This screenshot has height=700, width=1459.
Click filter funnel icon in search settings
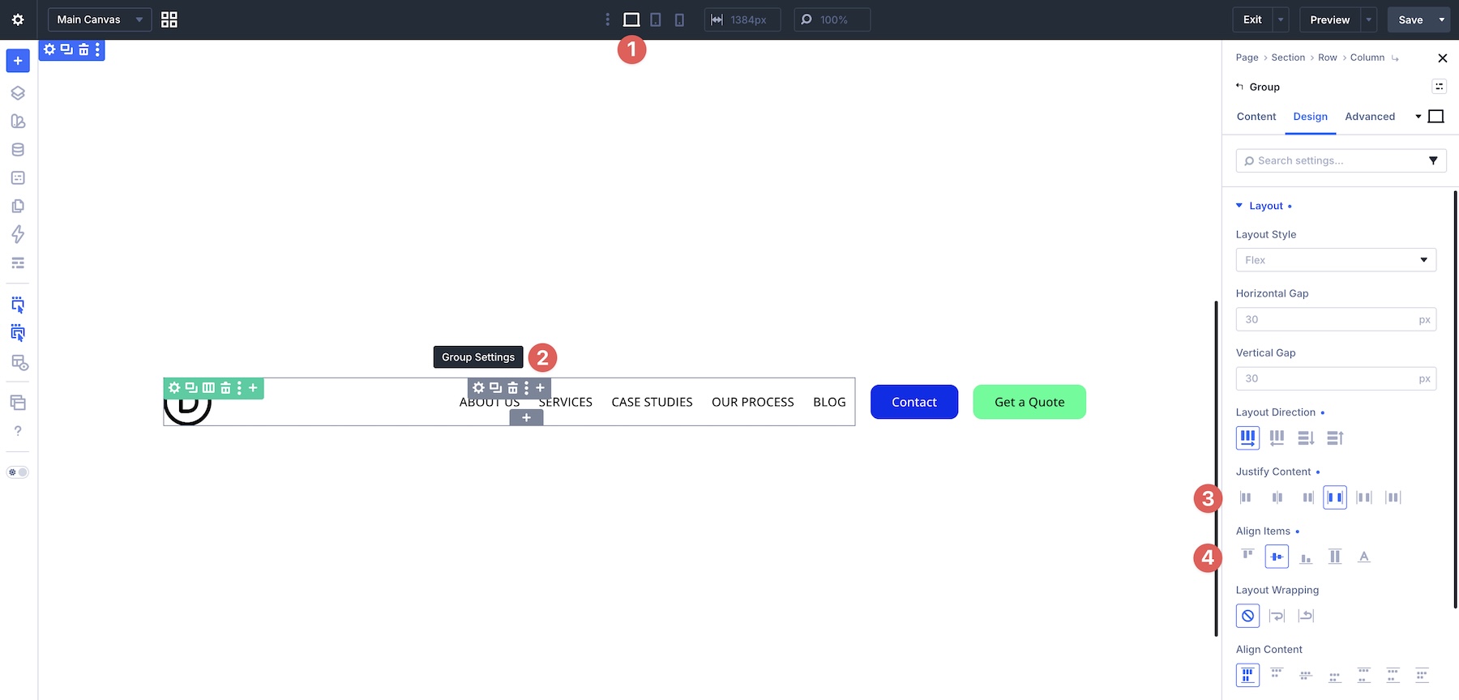(1433, 160)
